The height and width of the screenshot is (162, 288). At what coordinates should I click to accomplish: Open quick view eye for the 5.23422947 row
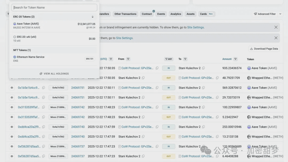(12, 117)
